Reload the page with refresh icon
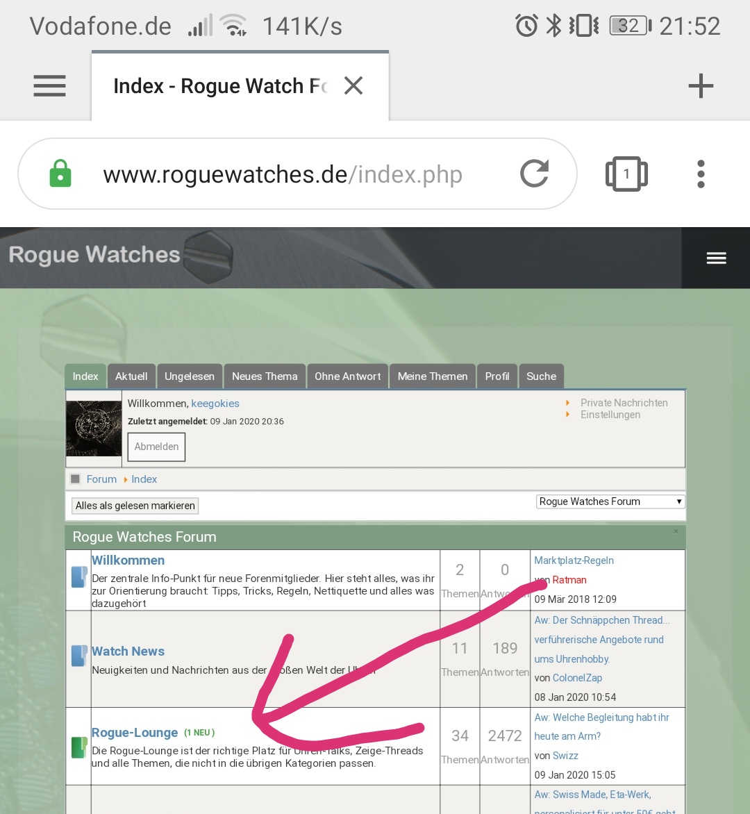750x814 pixels. click(x=534, y=174)
